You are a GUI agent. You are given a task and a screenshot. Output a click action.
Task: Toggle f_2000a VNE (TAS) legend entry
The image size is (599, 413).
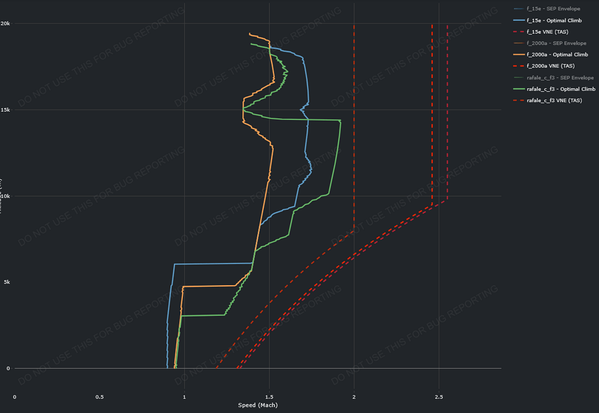(x=544, y=66)
